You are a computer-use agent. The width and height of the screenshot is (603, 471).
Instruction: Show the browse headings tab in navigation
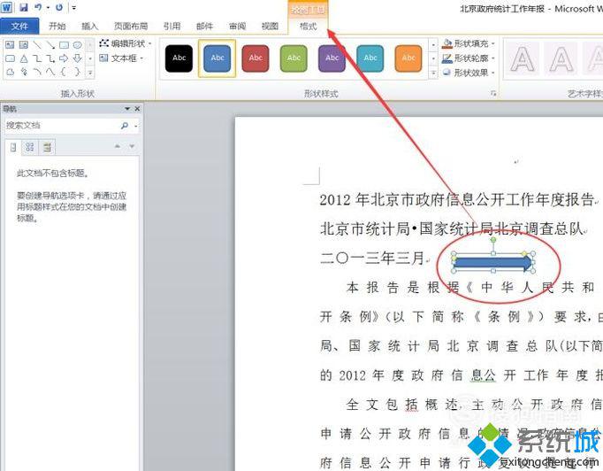(x=13, y=147)
